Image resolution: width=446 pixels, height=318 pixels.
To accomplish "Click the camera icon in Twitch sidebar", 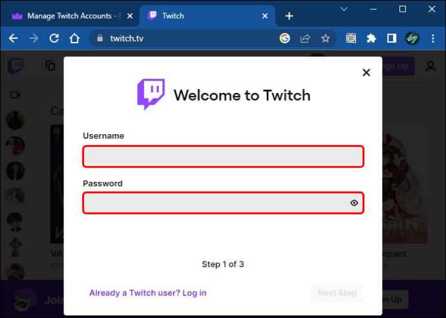I will [x=16, y=95].
